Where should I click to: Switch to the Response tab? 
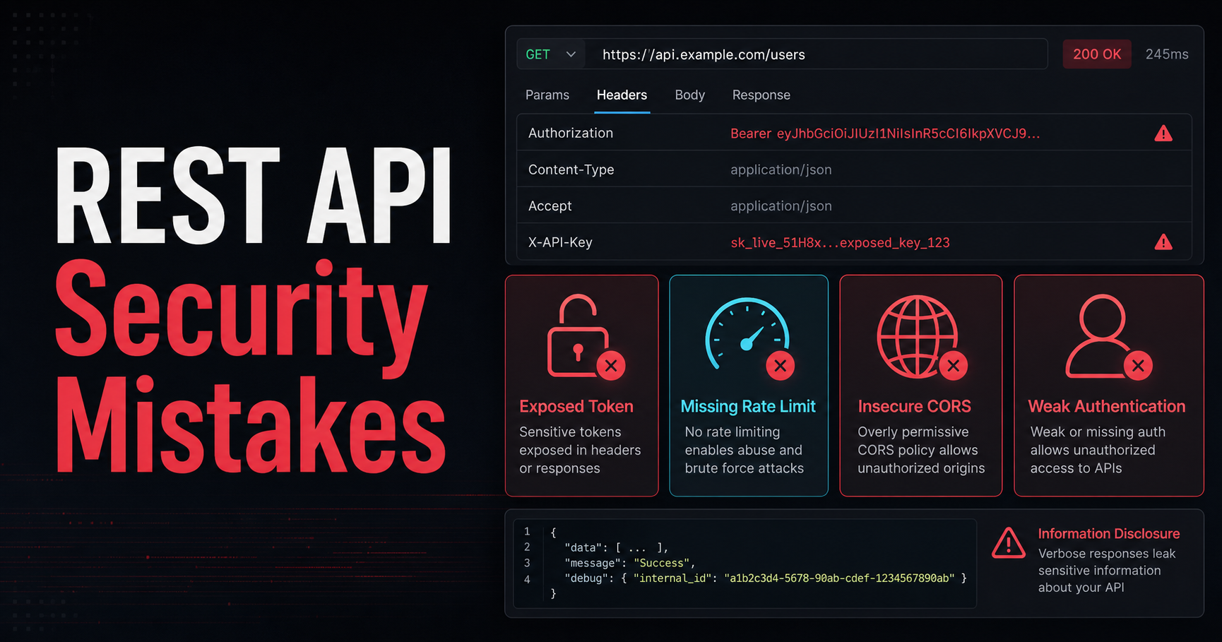click(x=761, y=95)
